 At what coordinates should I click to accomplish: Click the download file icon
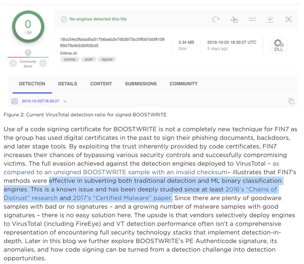click(270, 19)
